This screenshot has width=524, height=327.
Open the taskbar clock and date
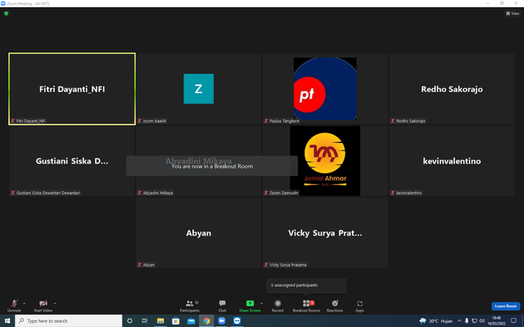click(496, 320)
